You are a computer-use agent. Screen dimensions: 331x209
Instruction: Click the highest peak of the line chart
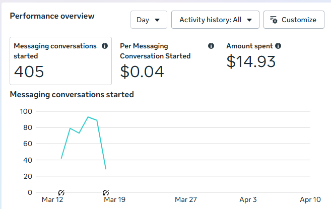point(88,117)
